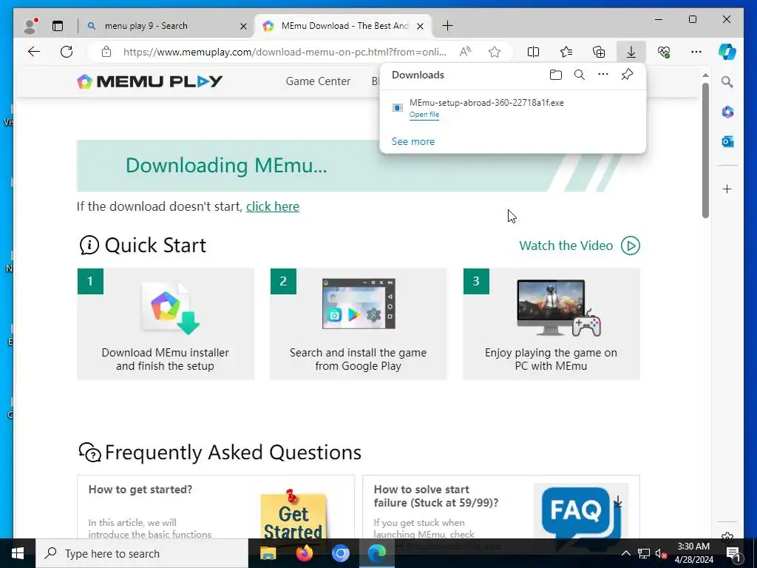The height and width of the screenshot is (568, 757).
Task: Open the 'How to get started?' article
Action: 140,490
